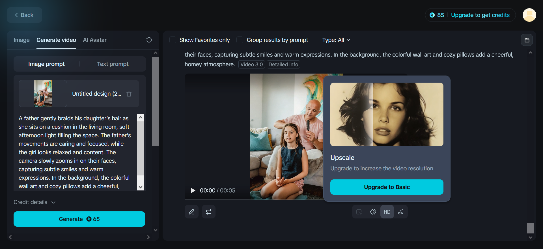Click the frame interpolation double-diamond icon
This screenshot has height=249, width=543.
373,212
